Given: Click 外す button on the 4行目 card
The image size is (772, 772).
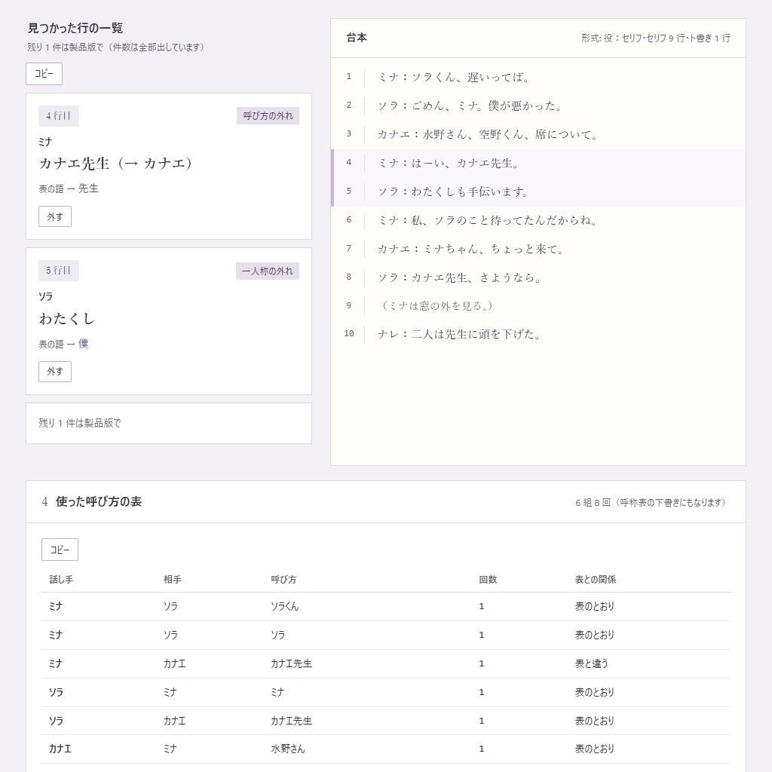Looking at the screenshot, I should [54, 216].
